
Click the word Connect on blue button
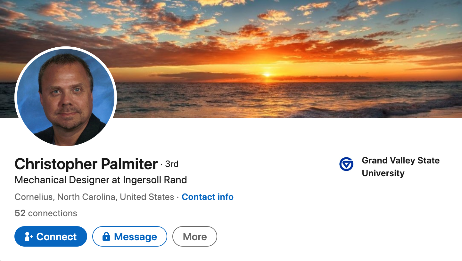click(x=56, y=237)
